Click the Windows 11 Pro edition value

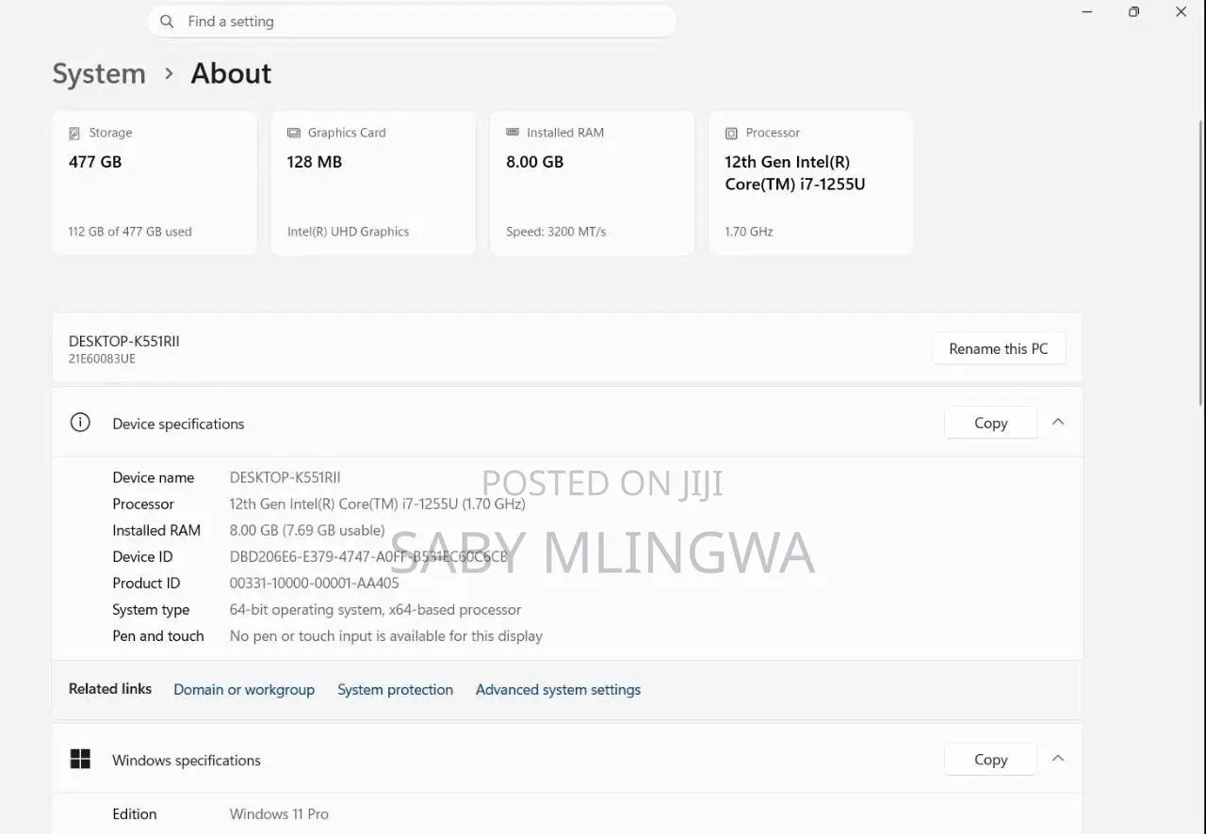click(279, 814)
